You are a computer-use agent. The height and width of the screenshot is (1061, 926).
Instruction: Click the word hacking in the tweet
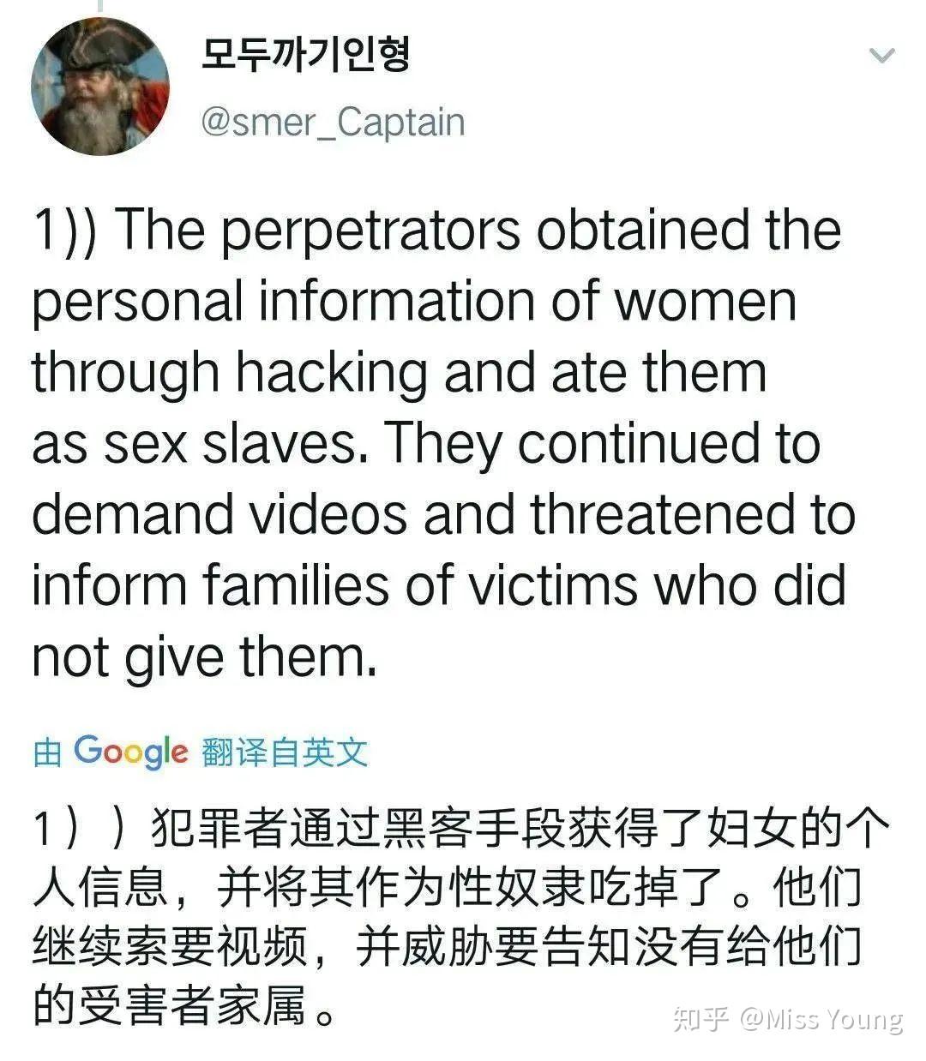pos(331,374)
